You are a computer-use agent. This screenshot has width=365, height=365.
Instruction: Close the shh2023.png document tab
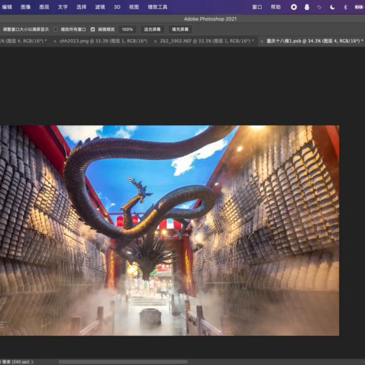[55, 41]
